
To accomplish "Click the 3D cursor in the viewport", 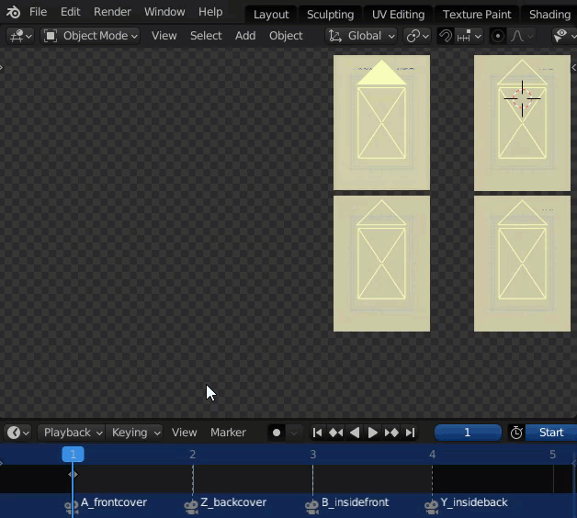I will (x=522, y=98).
